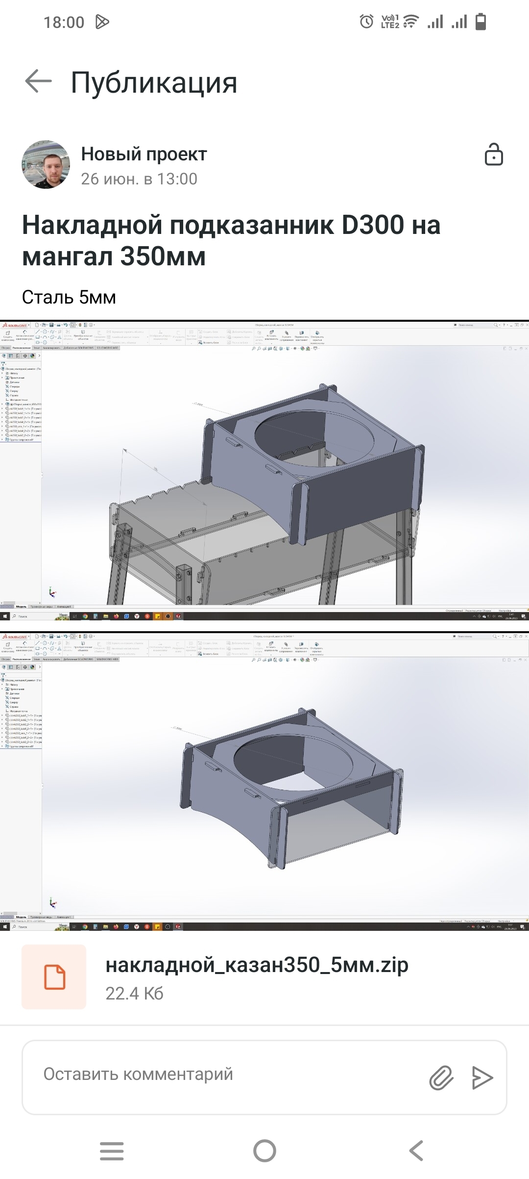Tap the lock icon beside the post

click(x=493, y=154)
